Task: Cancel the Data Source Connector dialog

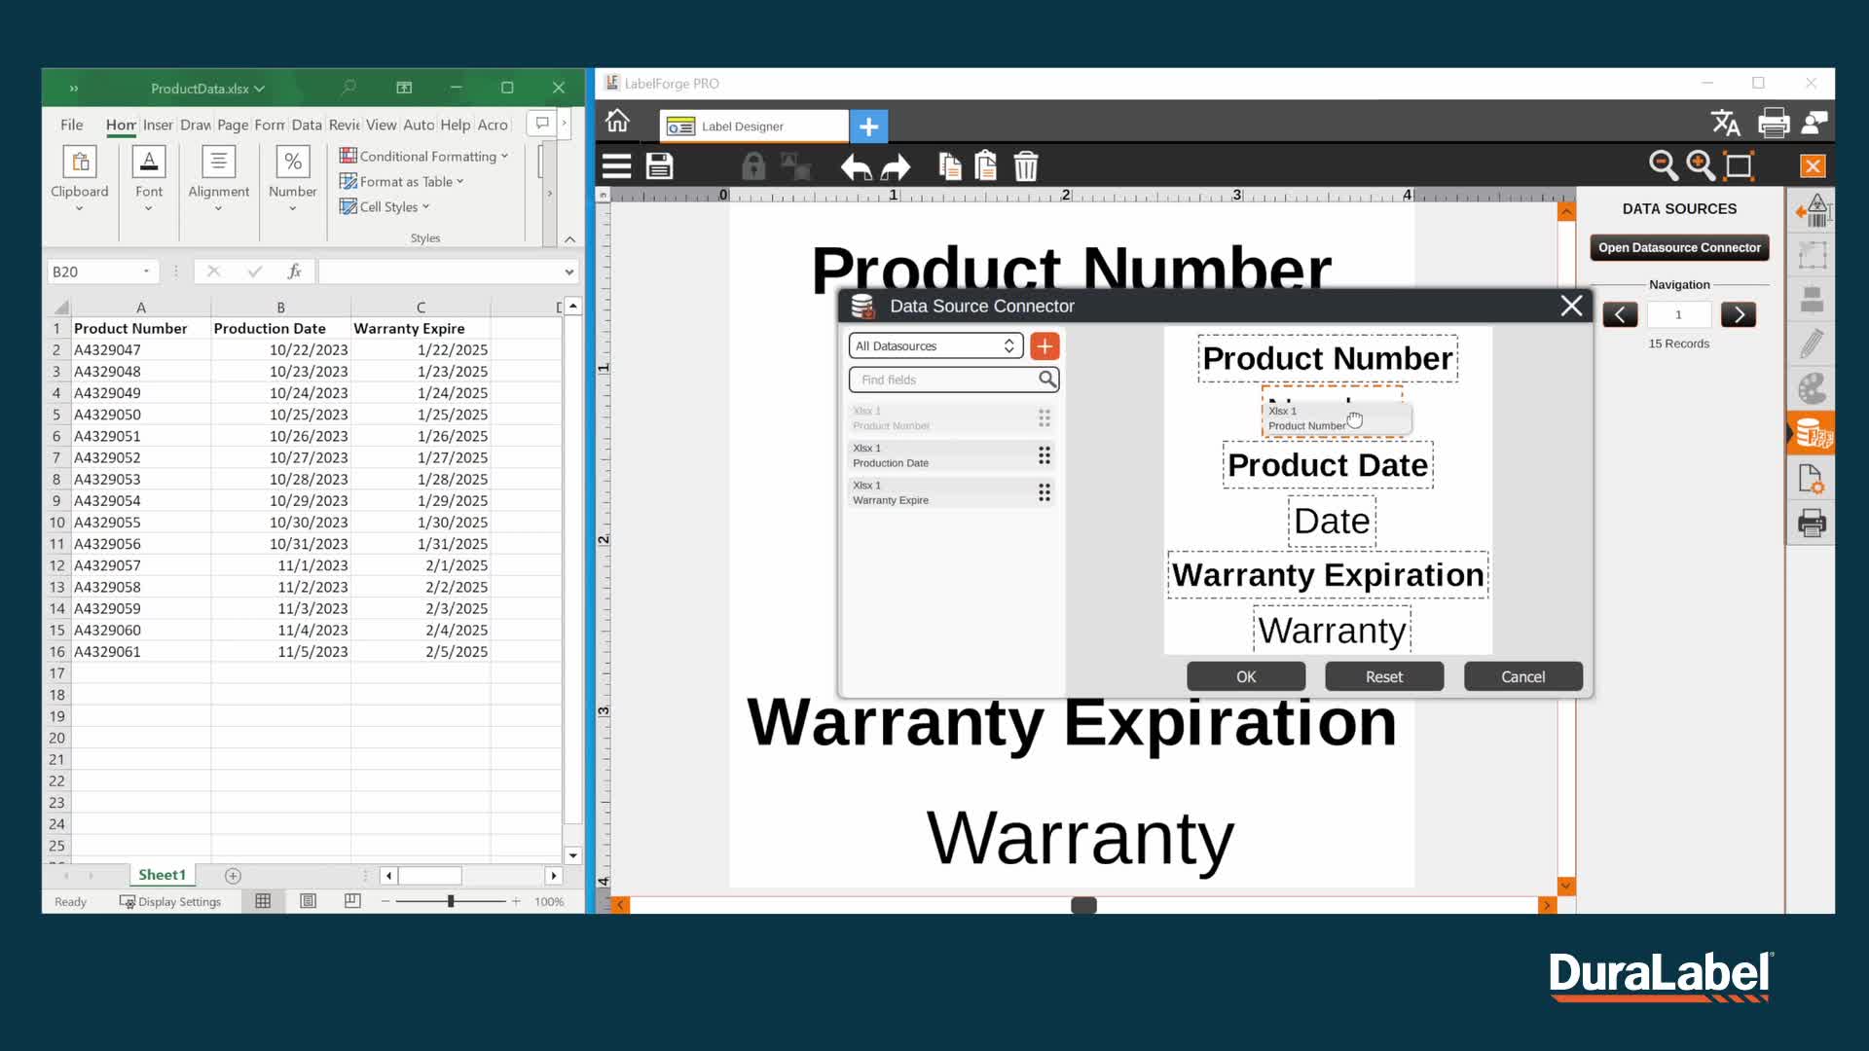Action: 1523,676
